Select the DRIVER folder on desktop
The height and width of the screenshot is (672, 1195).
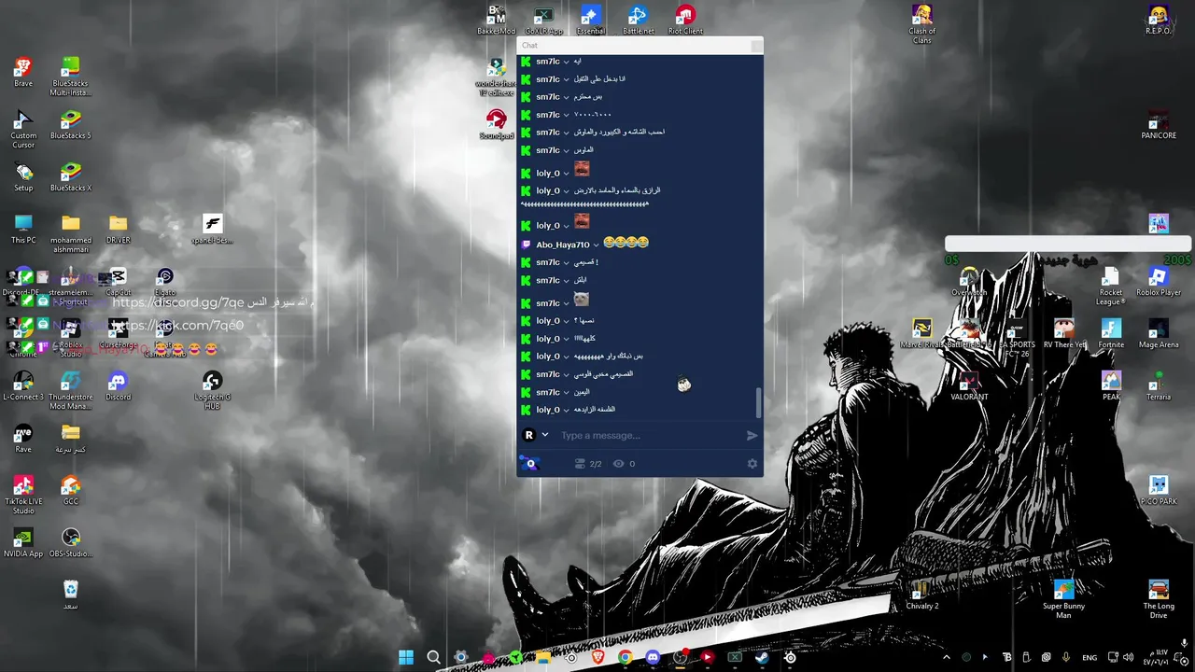(118, 229)
